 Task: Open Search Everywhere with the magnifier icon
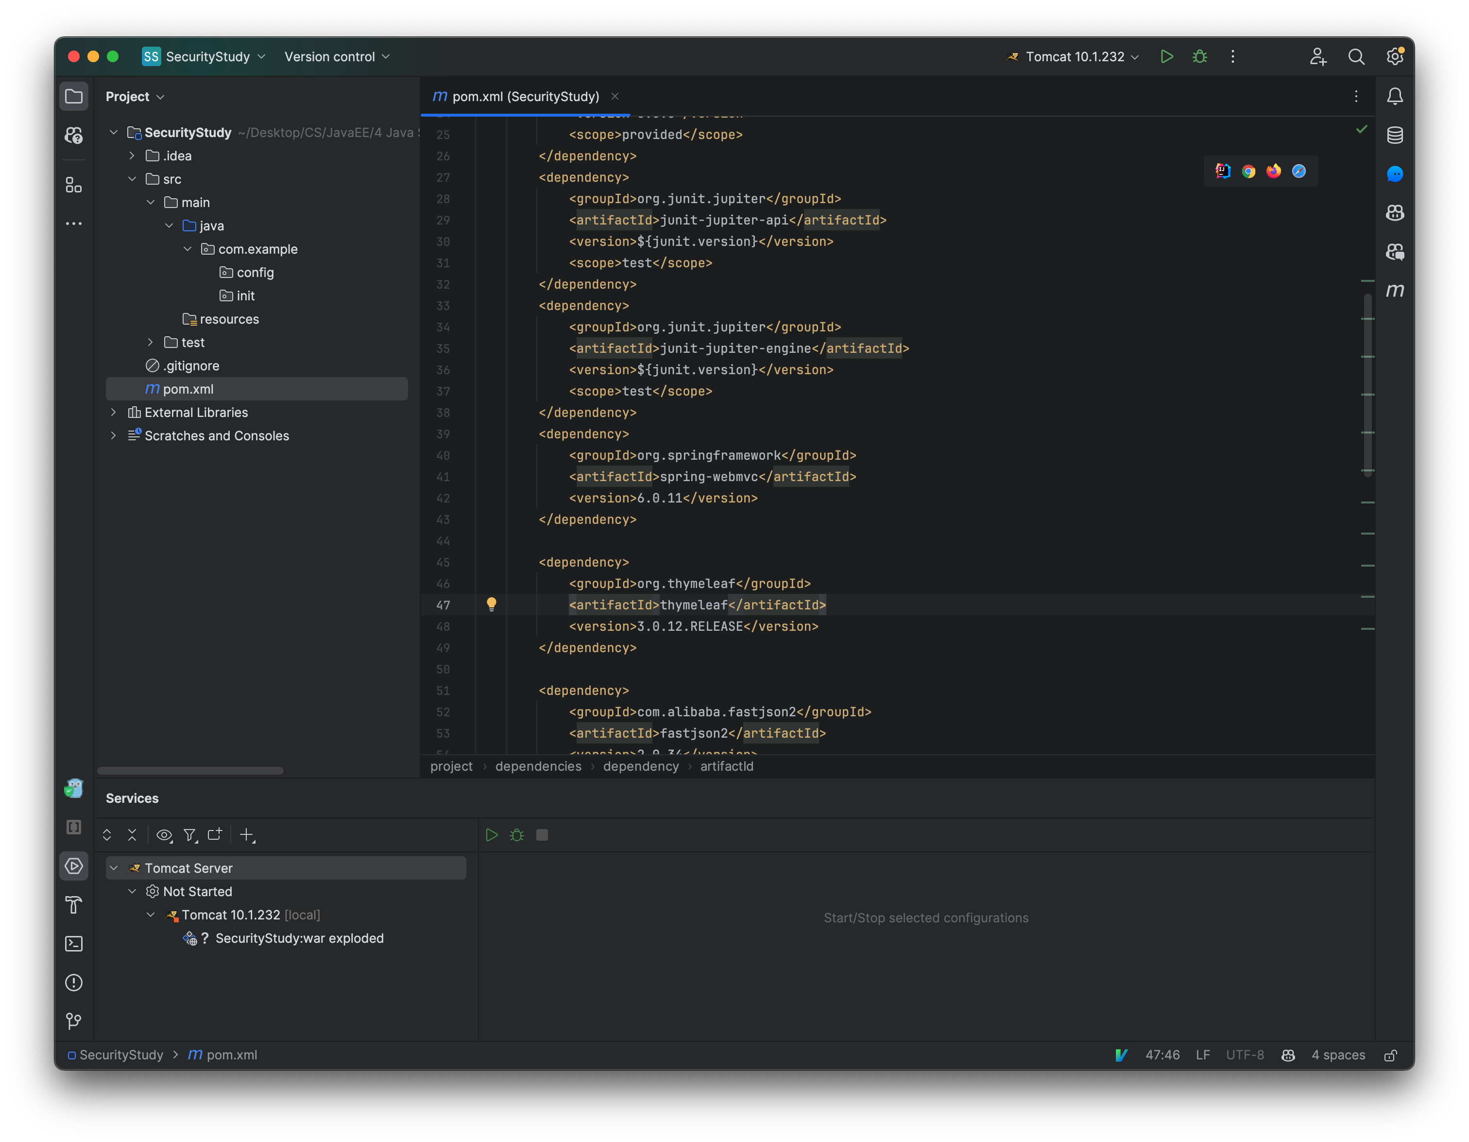(x=1357, y=57)
